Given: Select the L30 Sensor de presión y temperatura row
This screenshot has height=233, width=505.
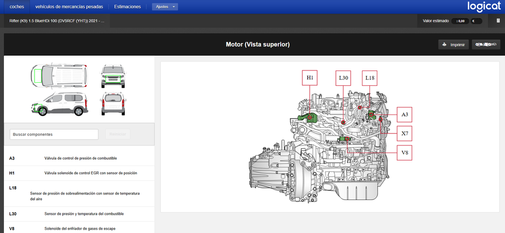Looking at the screenshot, I should [79, 214].
